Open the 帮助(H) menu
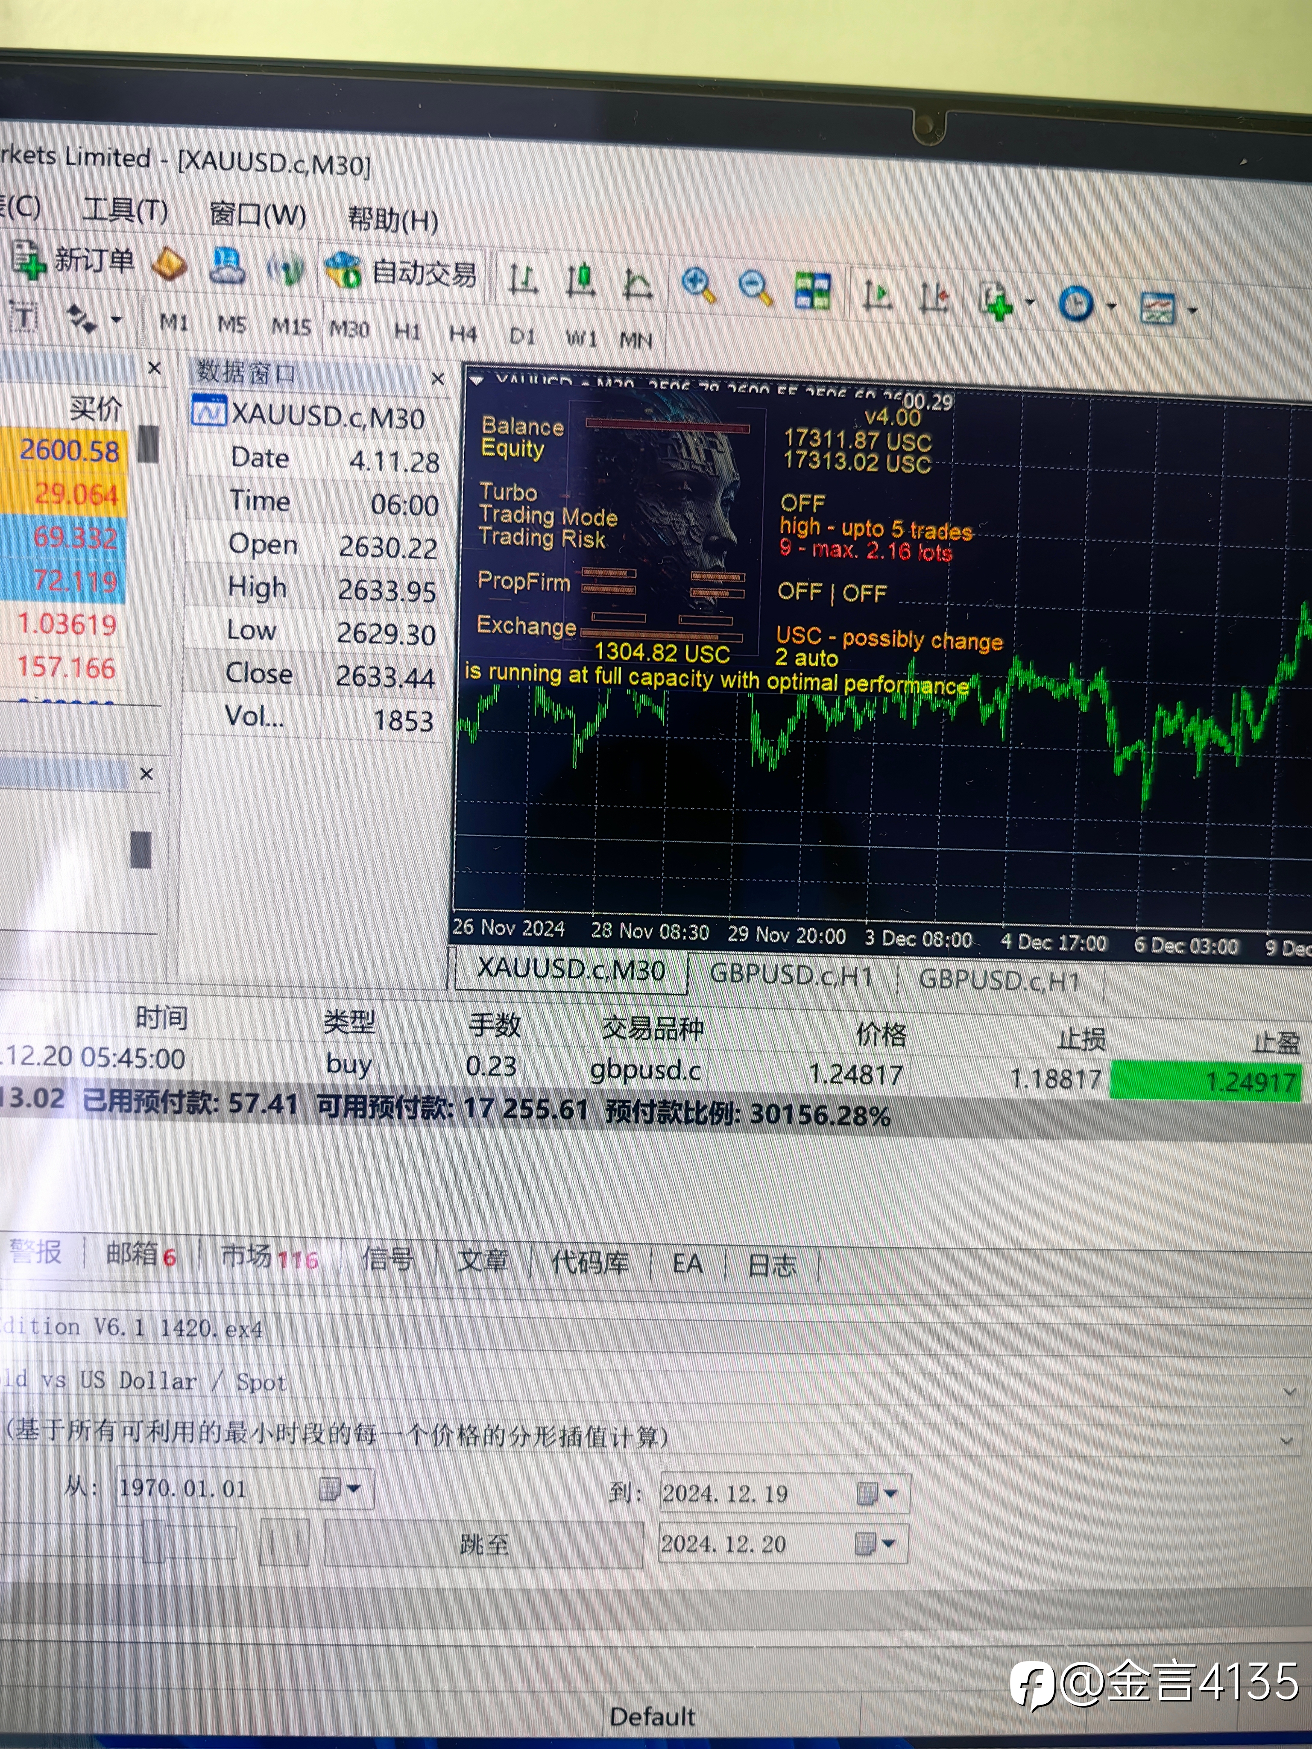This screenshot has width=1312, height=1749. (x=393, y=220)
